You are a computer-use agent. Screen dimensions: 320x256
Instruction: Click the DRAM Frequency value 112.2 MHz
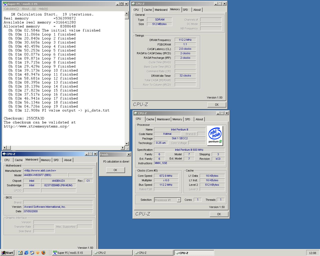(185, 40)
